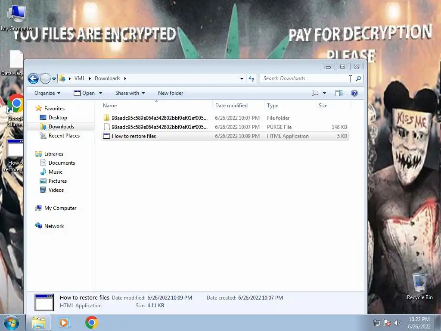This screenshot has height=331, width=441.
Task: Click the network tray icon
Action: tap(376, 323)
